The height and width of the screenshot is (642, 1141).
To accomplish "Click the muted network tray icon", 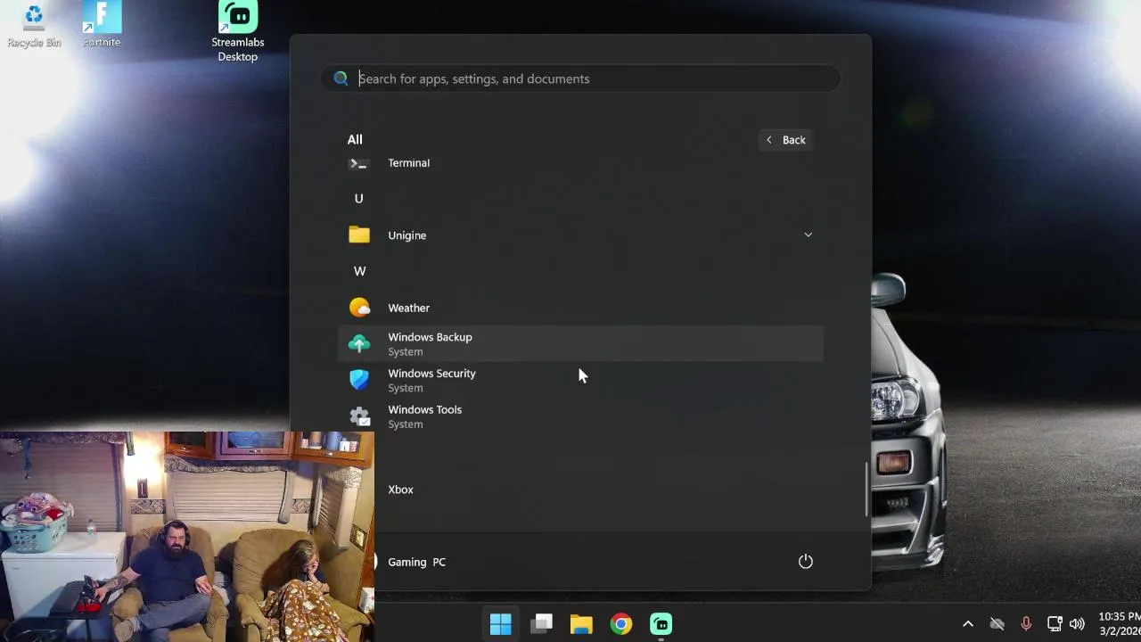I will pyautogui.click(x=997, y=624).
